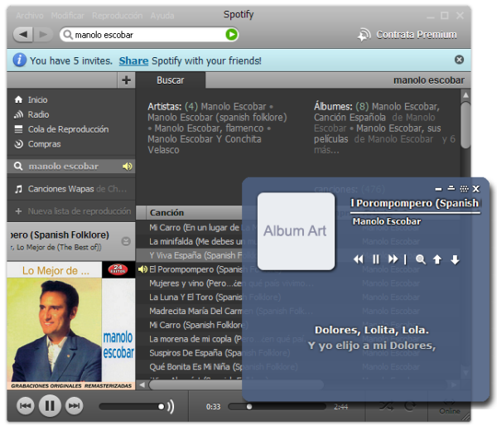
Task: Click the now-playing speaker icon in sidebar
Action: click(128, 167)
